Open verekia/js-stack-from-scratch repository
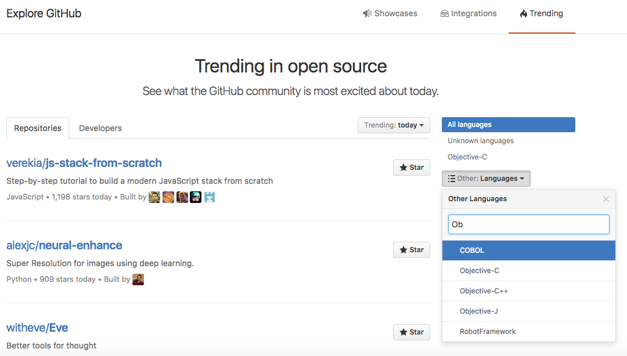The height and width of the screenshot is (356, 627). click(84, 163)
